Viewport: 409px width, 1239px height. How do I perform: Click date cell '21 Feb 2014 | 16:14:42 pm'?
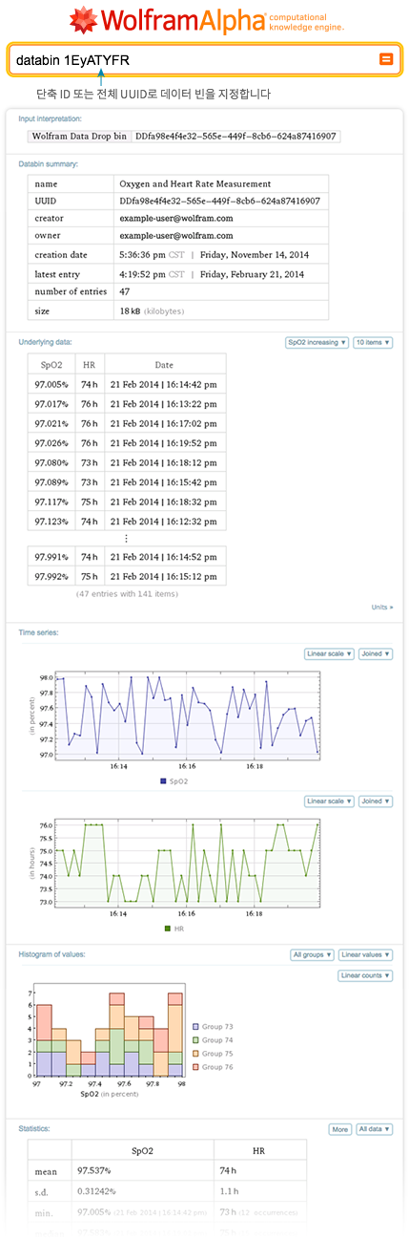(163, 384)
